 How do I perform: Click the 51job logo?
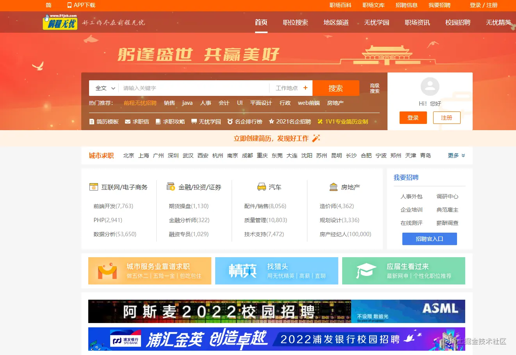click(x=60, y=22)
